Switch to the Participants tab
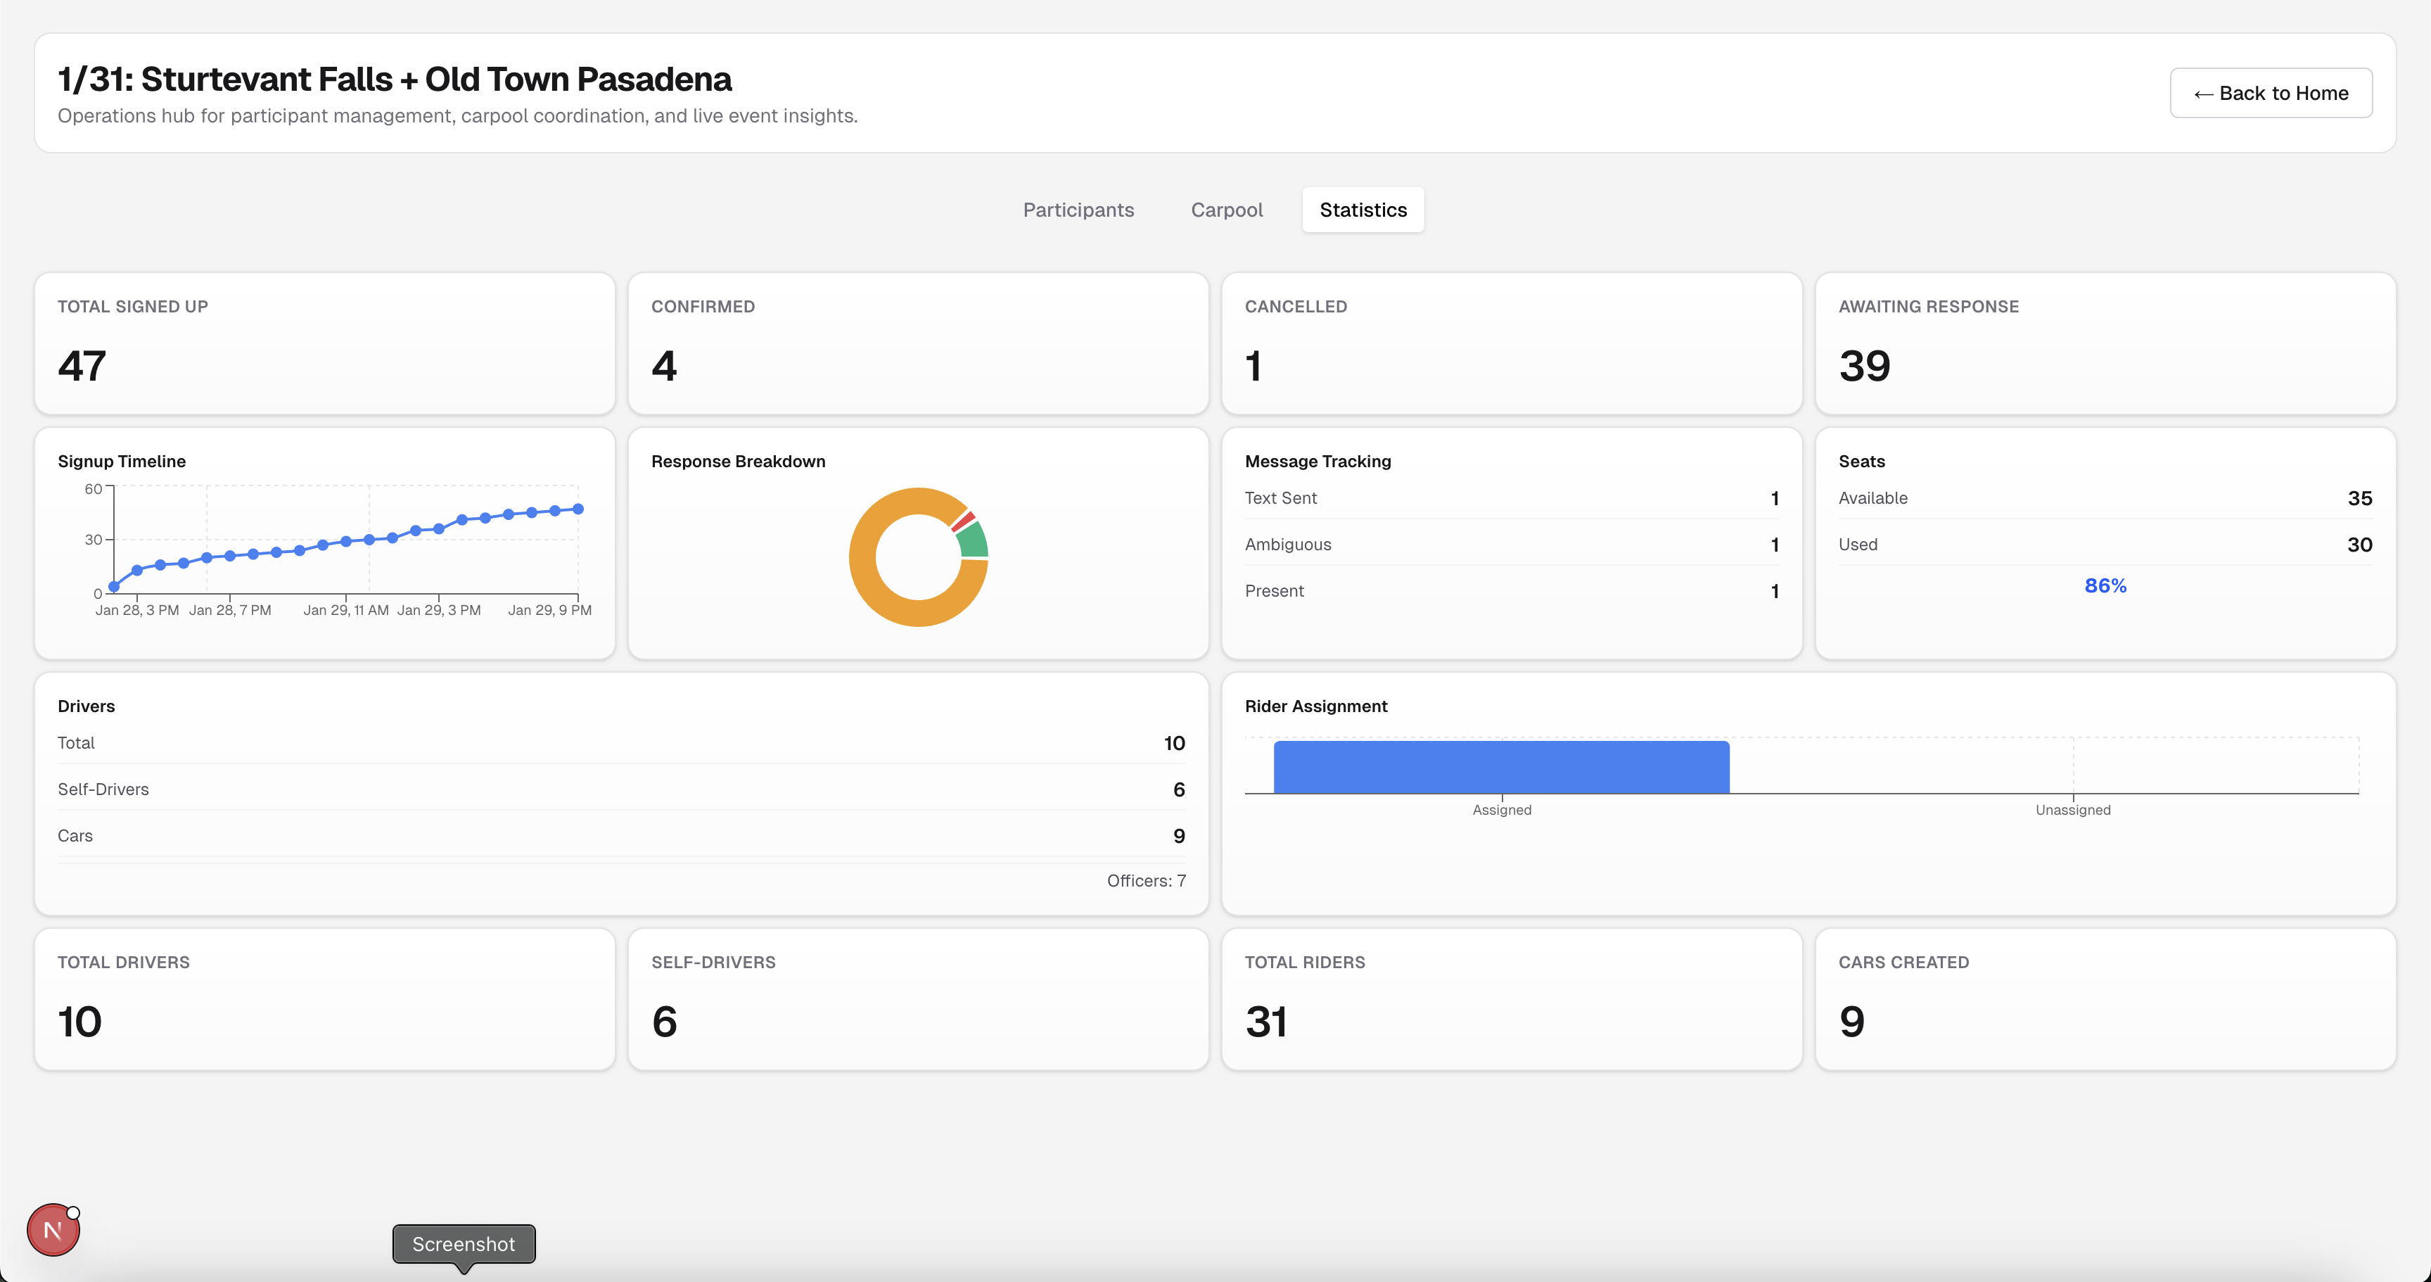2431x1282 pixels. coord(1078,210)
